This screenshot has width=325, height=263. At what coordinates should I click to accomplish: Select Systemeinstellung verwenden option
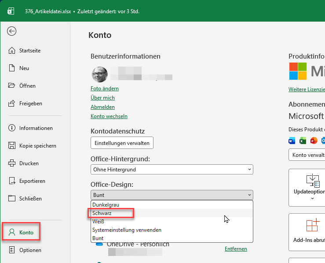click(x=127, y=230)
